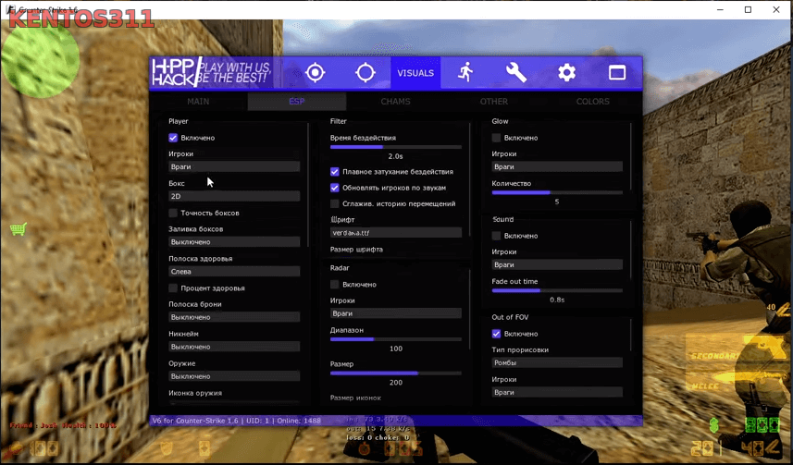Image resolution: width=793 pixels, height=465 pixels.
Task: Open the MAIN tab
Action: [198, 102]
